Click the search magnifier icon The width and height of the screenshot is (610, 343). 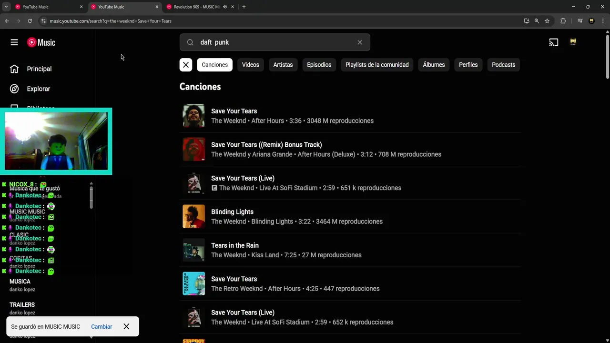[190, 42]
